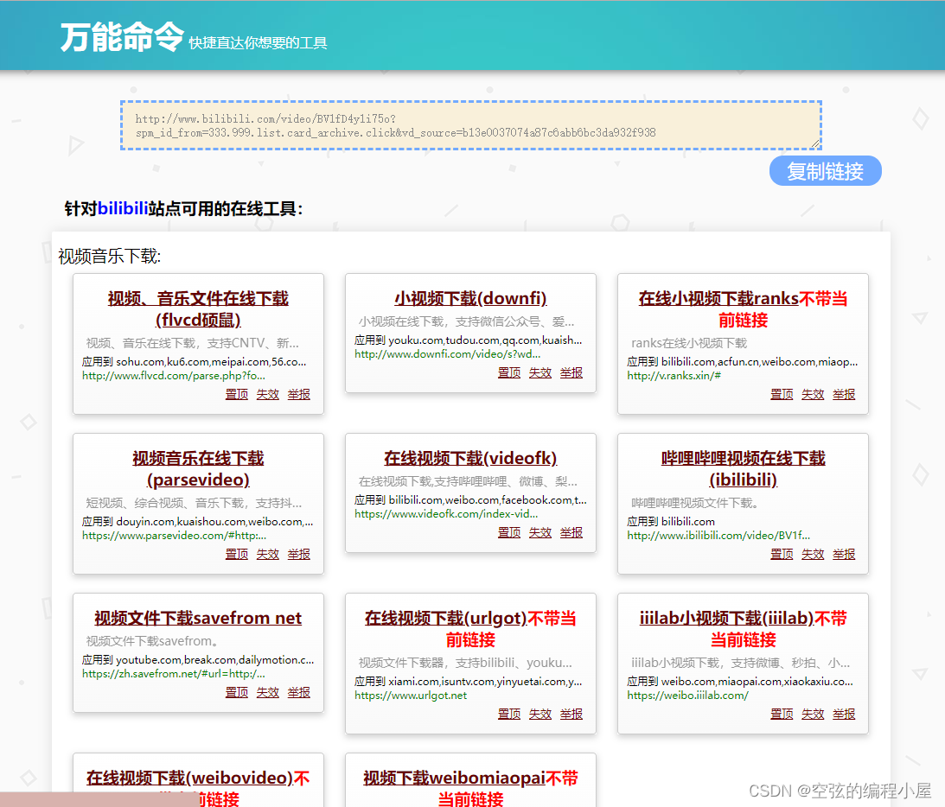Click 应用到 douyin.com,kuaishou.com text
This screenshot has height=807, width=945.
pyautogui.click(x=198, y=522)
